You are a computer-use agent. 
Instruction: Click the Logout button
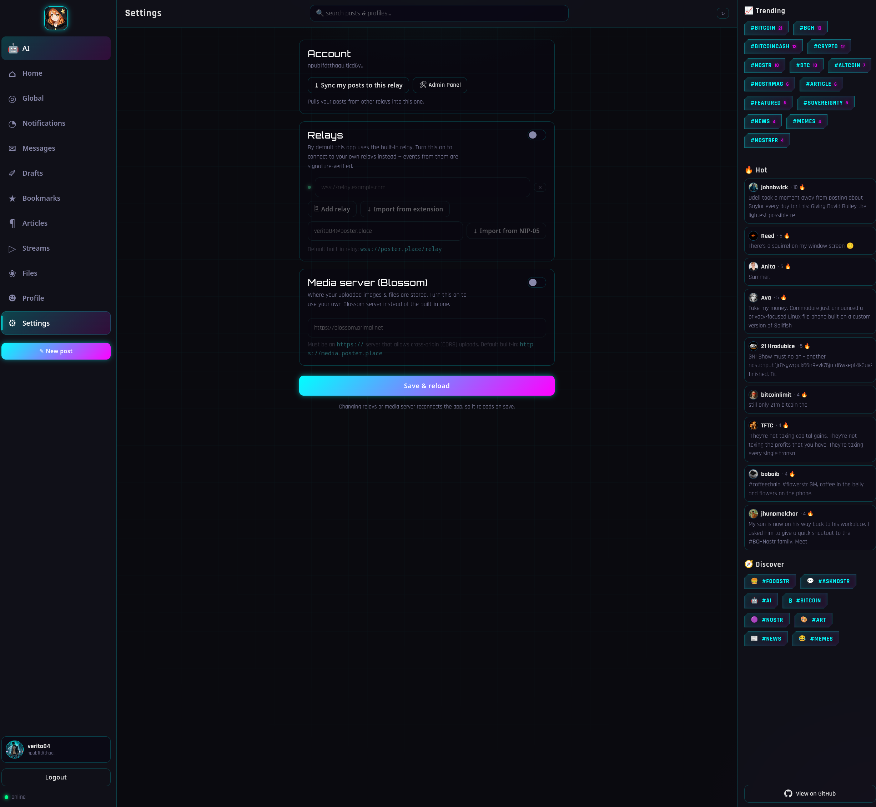pos(56,777)
